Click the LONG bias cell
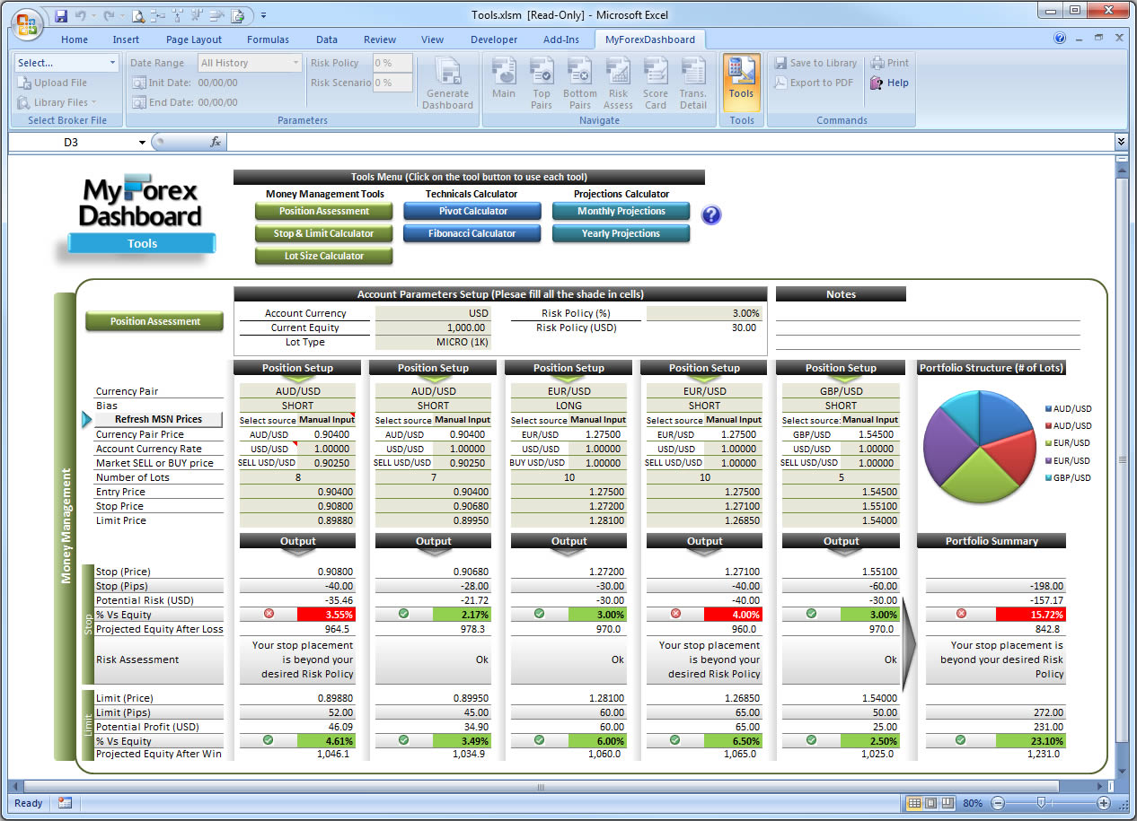 [x=568, y=406]
